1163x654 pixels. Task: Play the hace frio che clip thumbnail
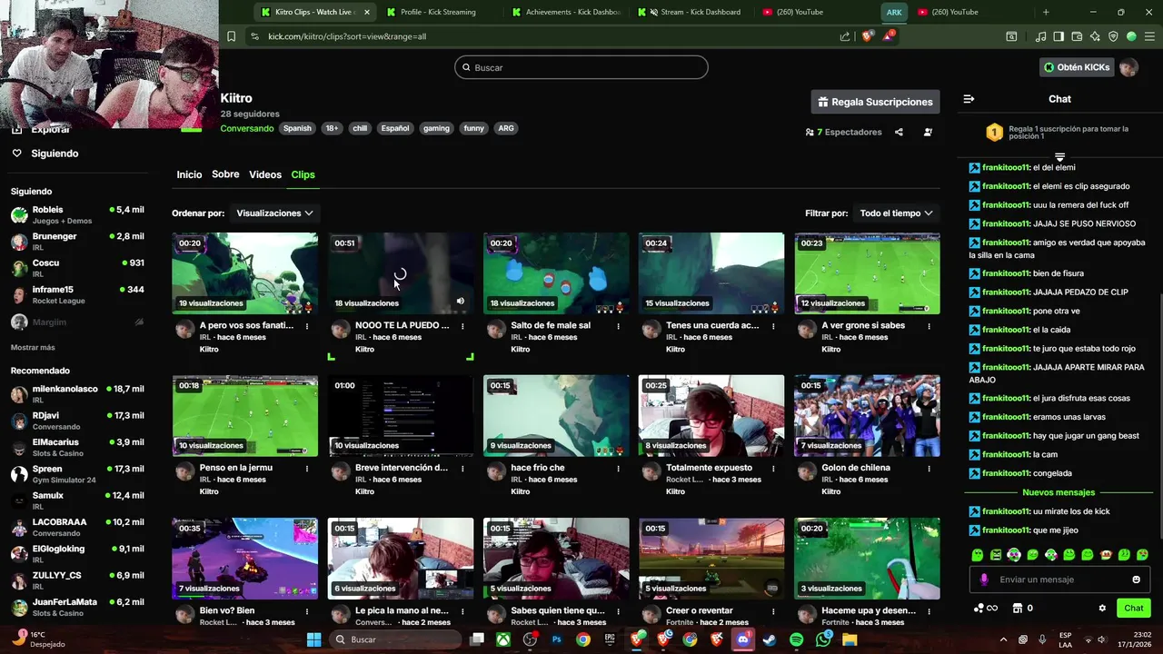(556, 416)
